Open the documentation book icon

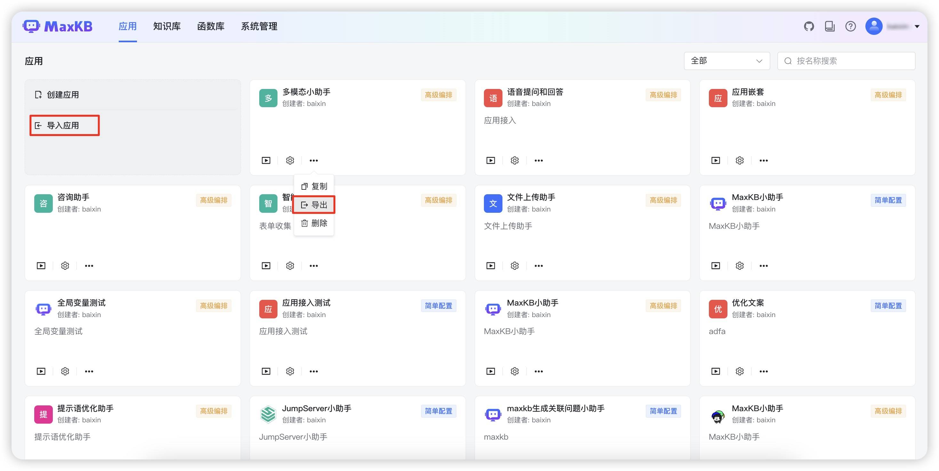click(830, 26)
